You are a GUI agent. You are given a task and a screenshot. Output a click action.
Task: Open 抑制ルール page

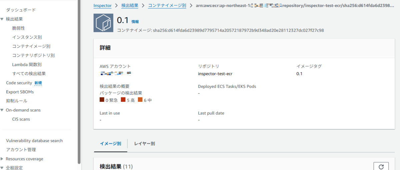coord(17,101)
